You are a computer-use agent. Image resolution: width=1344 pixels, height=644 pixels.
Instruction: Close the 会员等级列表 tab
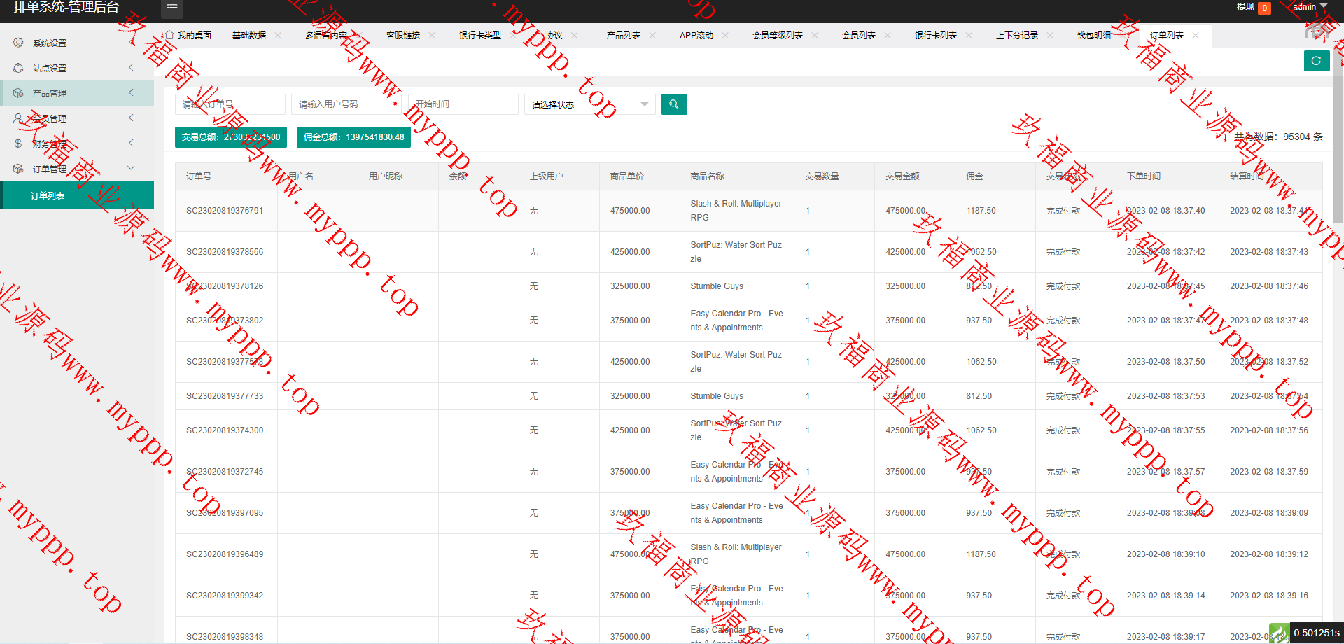pos(815,36)
